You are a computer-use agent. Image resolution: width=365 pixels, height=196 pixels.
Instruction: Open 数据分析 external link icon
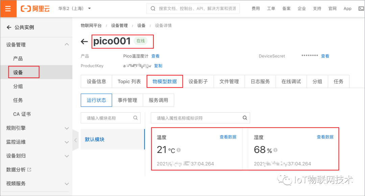(x=29, y=169)
